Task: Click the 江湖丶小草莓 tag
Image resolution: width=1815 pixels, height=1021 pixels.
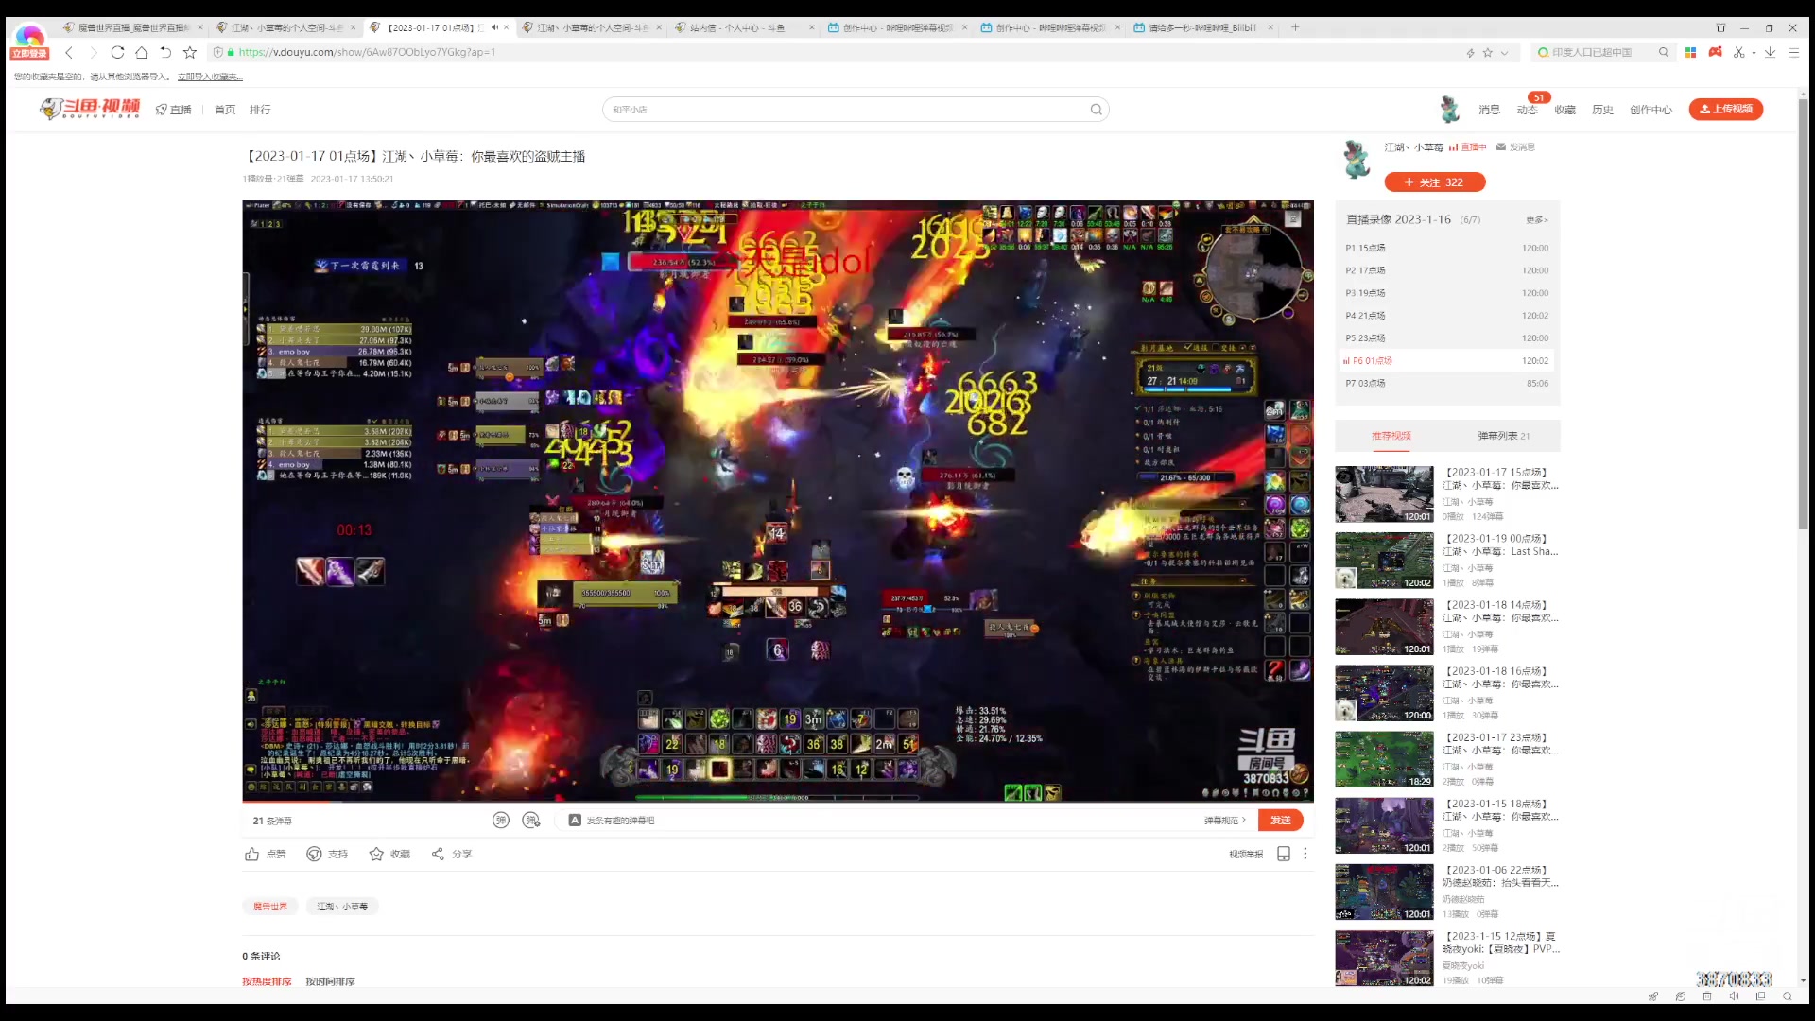Action: 342,907
